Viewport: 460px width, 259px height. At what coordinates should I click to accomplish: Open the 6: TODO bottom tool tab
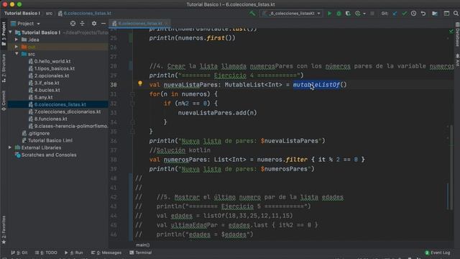pos(46,253)
